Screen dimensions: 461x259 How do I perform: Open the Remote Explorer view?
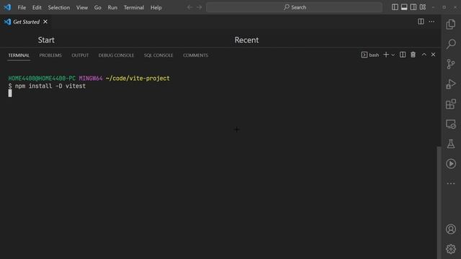coord(451,124)
